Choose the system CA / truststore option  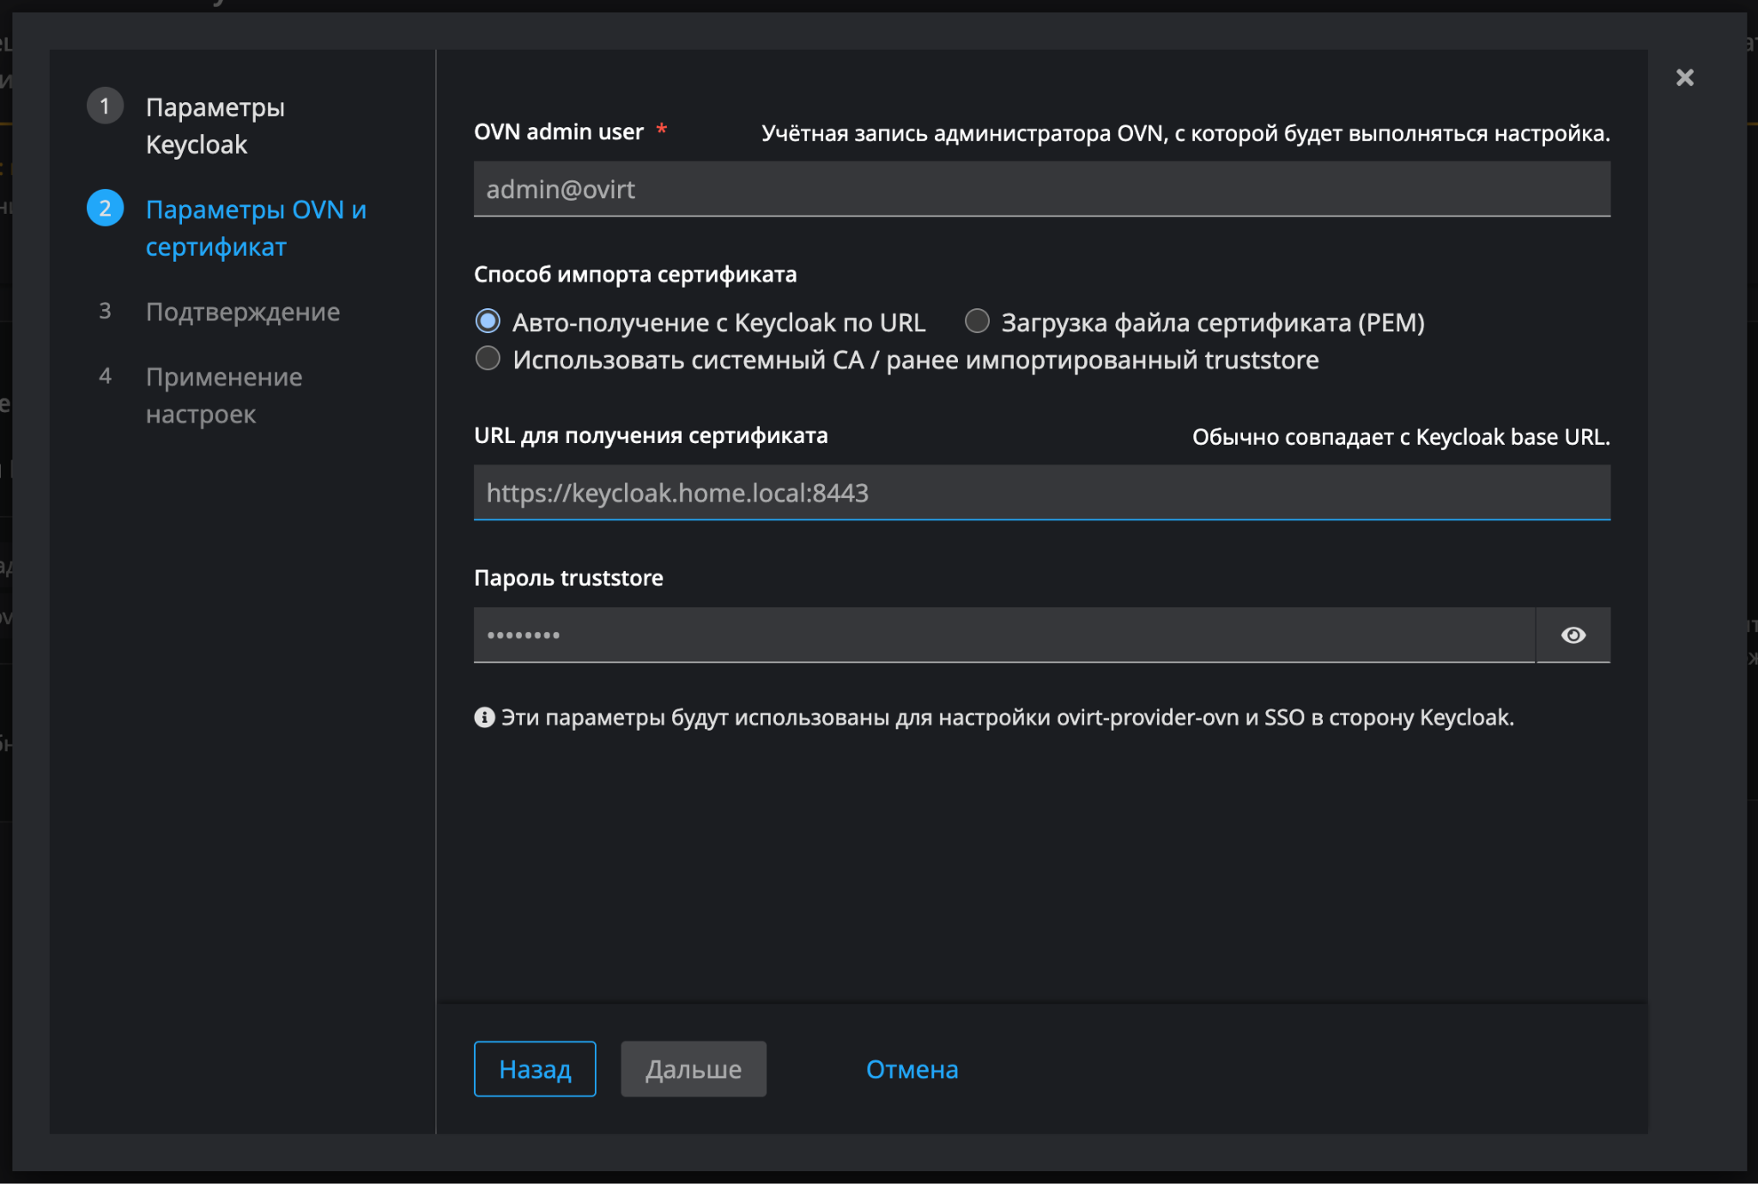(x=488, y=359)
